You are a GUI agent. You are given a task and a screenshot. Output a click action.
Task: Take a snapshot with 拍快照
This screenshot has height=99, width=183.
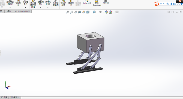click(x=106, y=2)
